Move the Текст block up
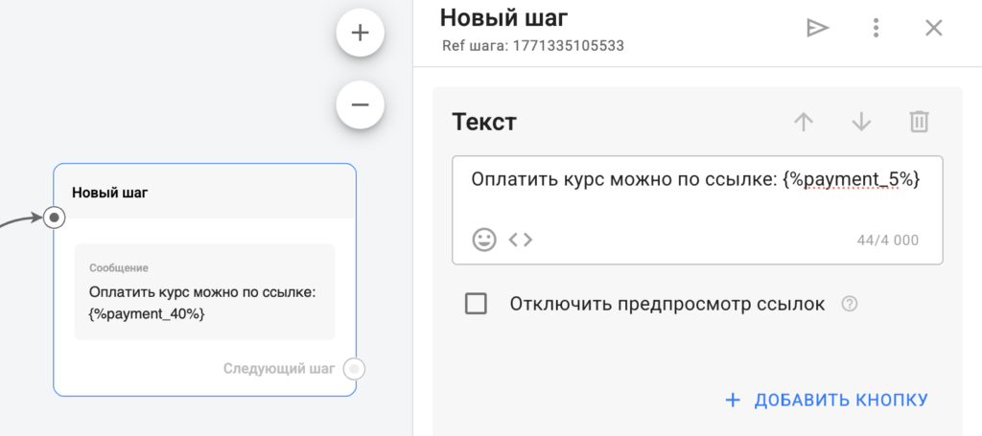The image size is (982, 436). [x=803, y=122]
